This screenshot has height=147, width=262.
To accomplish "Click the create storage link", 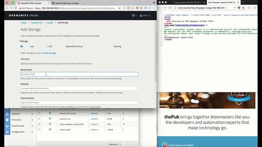I will coord(49,53).
